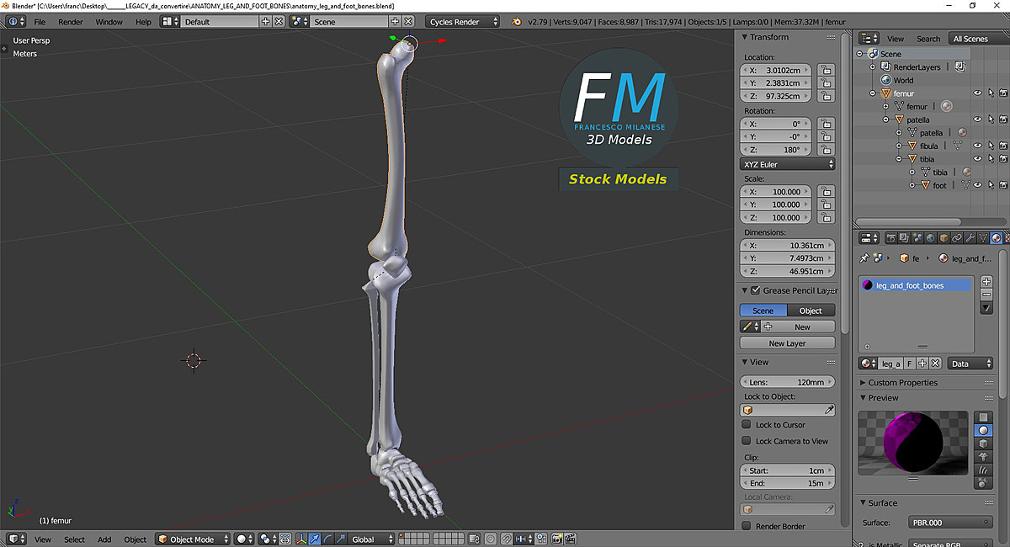The width and height of the screenshot is (1010, 547).
Task: Lock the X location with padlock icon
Action: coord(827,71)
